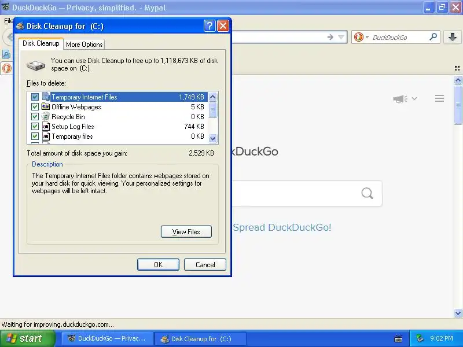Click the hard drive icon in Disk Cleanup
The height and width of the screenshot is (347, 463).
(36, 65)
